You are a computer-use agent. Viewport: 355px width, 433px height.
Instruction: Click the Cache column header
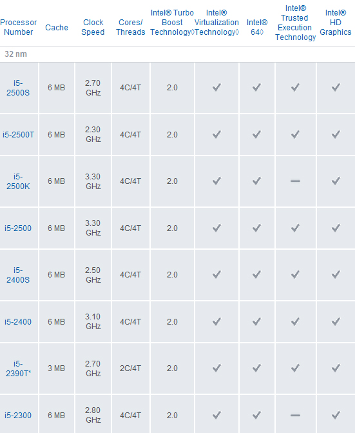pyautogui.click(x=57, y=28)
